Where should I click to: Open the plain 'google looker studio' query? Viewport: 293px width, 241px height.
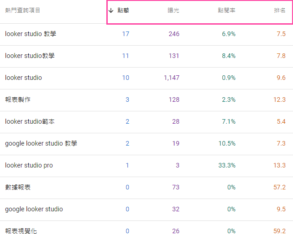point(34,209)
